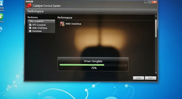The width and height of the screenshot is (182, 99).
Task: Click the 75% progress label
Action: point(94,68)
